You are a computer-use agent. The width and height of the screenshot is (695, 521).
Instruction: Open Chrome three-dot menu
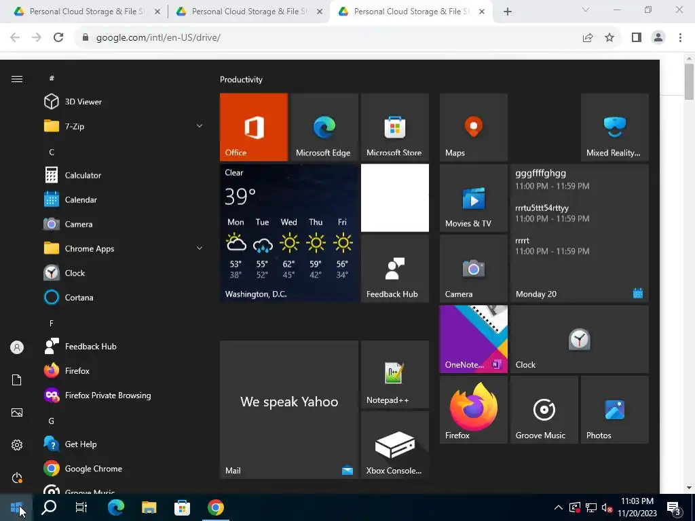click(680, 37)
